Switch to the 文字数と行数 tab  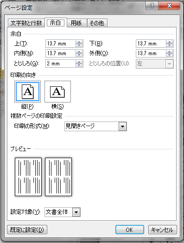click(x=26, y=23)
